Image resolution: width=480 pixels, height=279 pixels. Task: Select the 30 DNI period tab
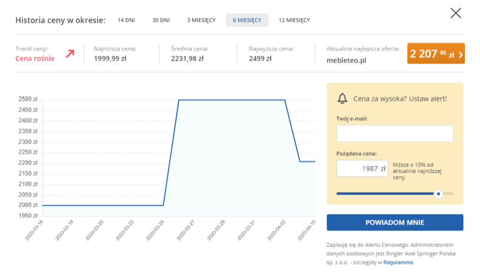(x=161, y=20)
